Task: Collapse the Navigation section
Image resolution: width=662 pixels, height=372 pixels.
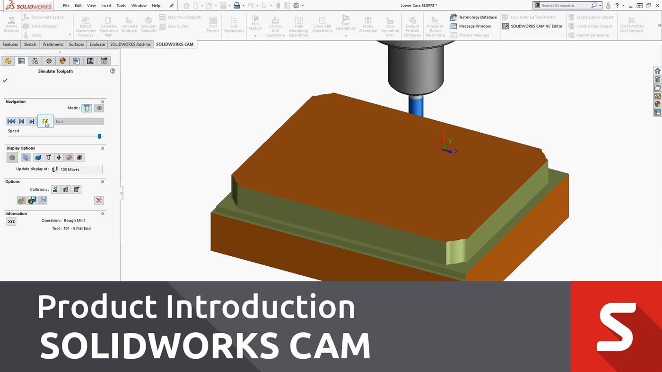Action: tap(102, 101)
